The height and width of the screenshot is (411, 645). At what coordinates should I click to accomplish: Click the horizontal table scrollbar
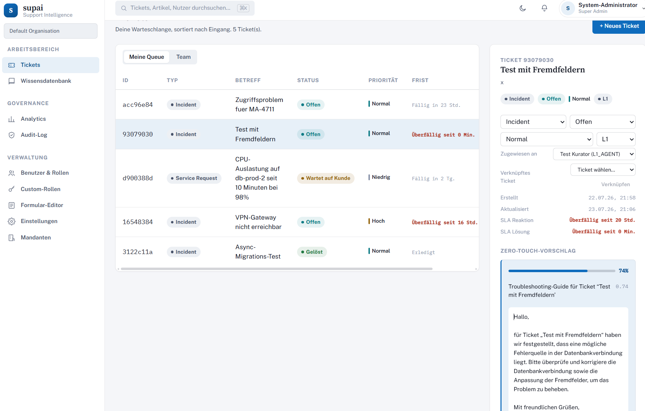pos(277,269)
